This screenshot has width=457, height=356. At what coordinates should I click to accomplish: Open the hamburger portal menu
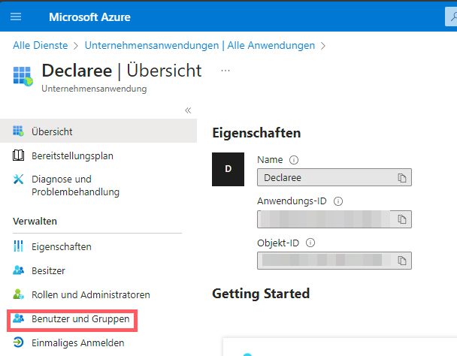[x=16, y=17]
